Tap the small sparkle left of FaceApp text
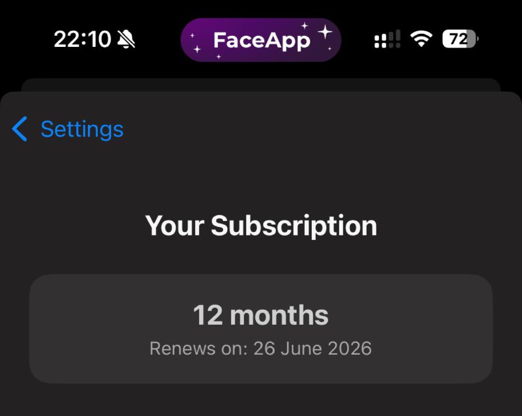The image size is (522, 416). coord(198,49)
